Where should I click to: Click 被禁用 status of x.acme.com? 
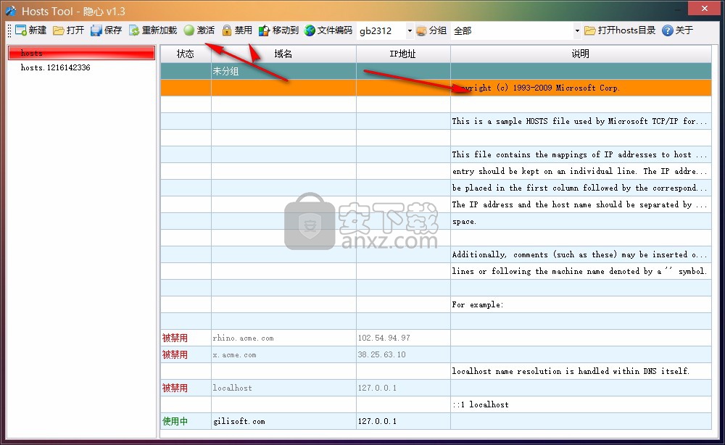click(186, 354)
